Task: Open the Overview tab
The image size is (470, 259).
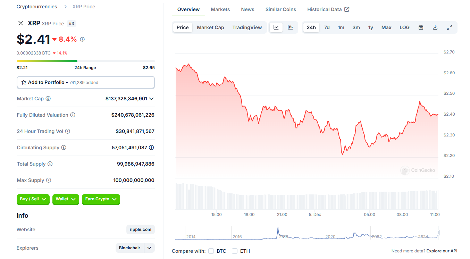Action: [x=188, y=9]
